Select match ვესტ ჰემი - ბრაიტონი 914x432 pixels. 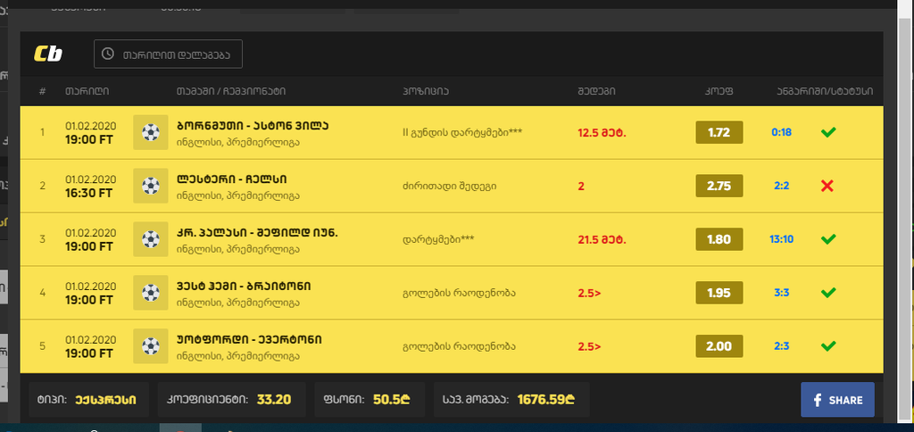click(244, 287)
